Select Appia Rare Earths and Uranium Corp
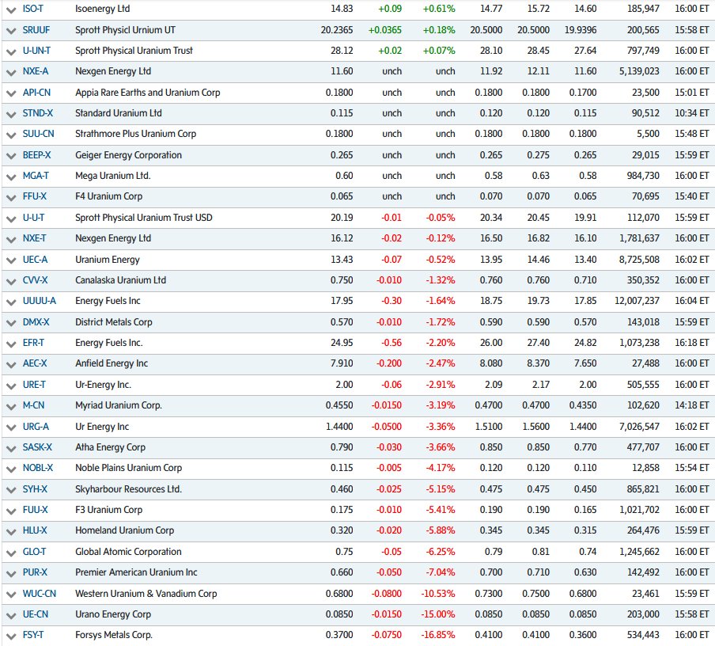Image resolution: width=715 pixels, height=646 pixels. 148,93
